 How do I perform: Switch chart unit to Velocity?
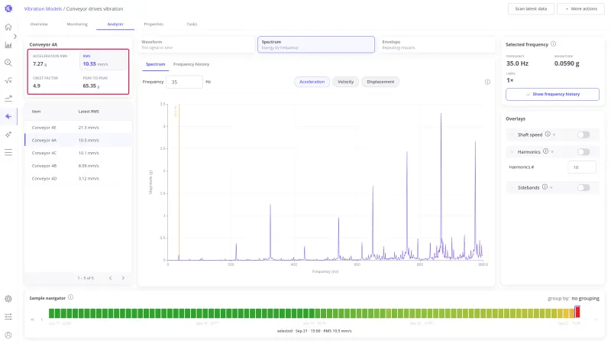[346, 82]
